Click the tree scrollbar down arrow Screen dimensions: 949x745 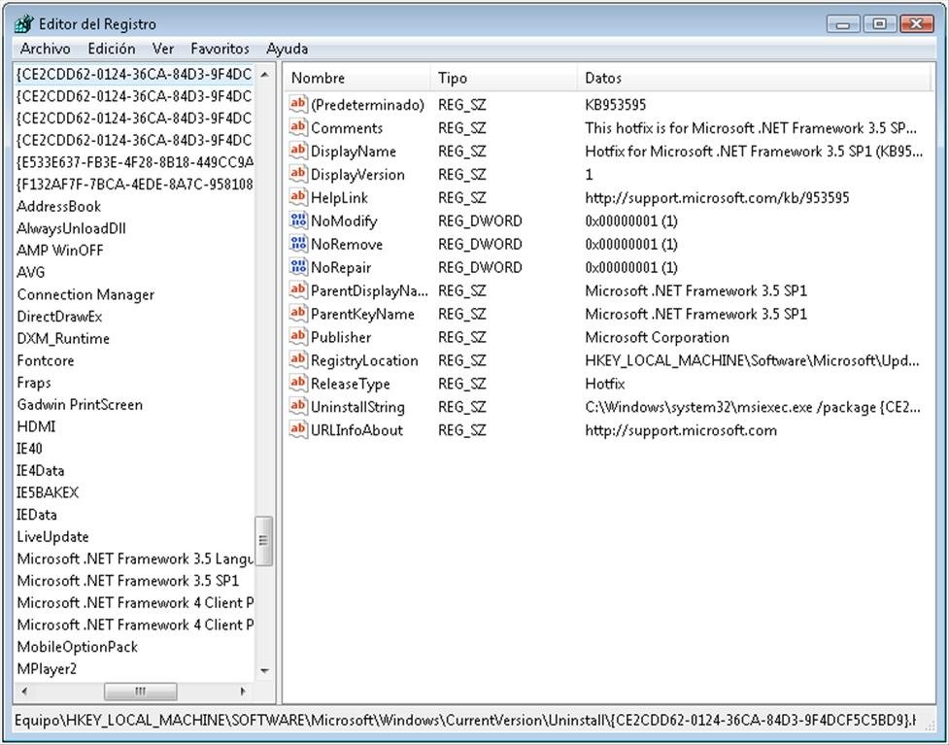[x=264, y=670]
